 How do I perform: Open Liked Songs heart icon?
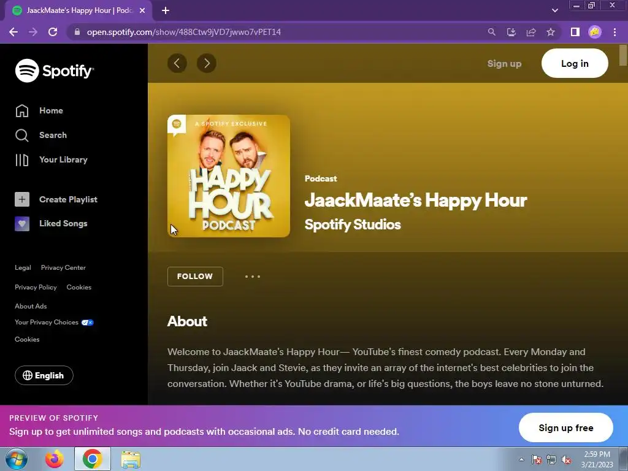click(22, 223)
